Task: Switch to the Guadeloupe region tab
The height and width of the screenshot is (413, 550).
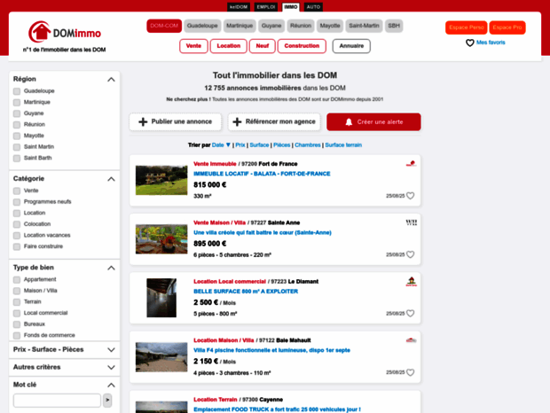Action: point(202,26)
